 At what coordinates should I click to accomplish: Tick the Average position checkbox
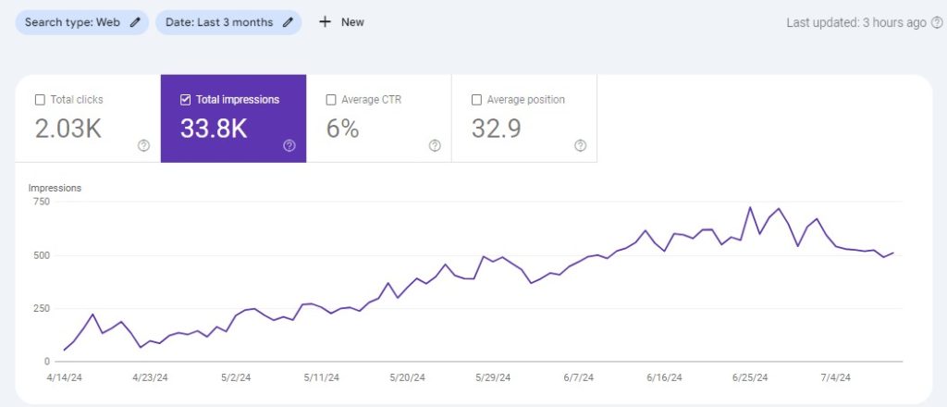(476, 100)
